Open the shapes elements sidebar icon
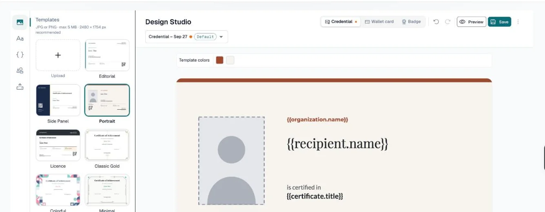545x212 pixels. pos(20,71)
